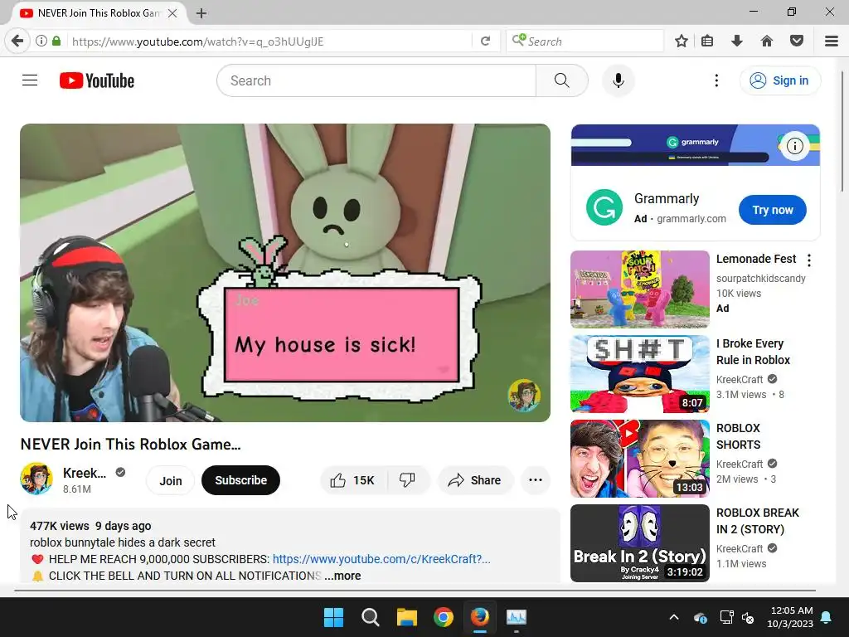
Task: Click channel watermark in video corner
Action: click(x=524, y=395)
